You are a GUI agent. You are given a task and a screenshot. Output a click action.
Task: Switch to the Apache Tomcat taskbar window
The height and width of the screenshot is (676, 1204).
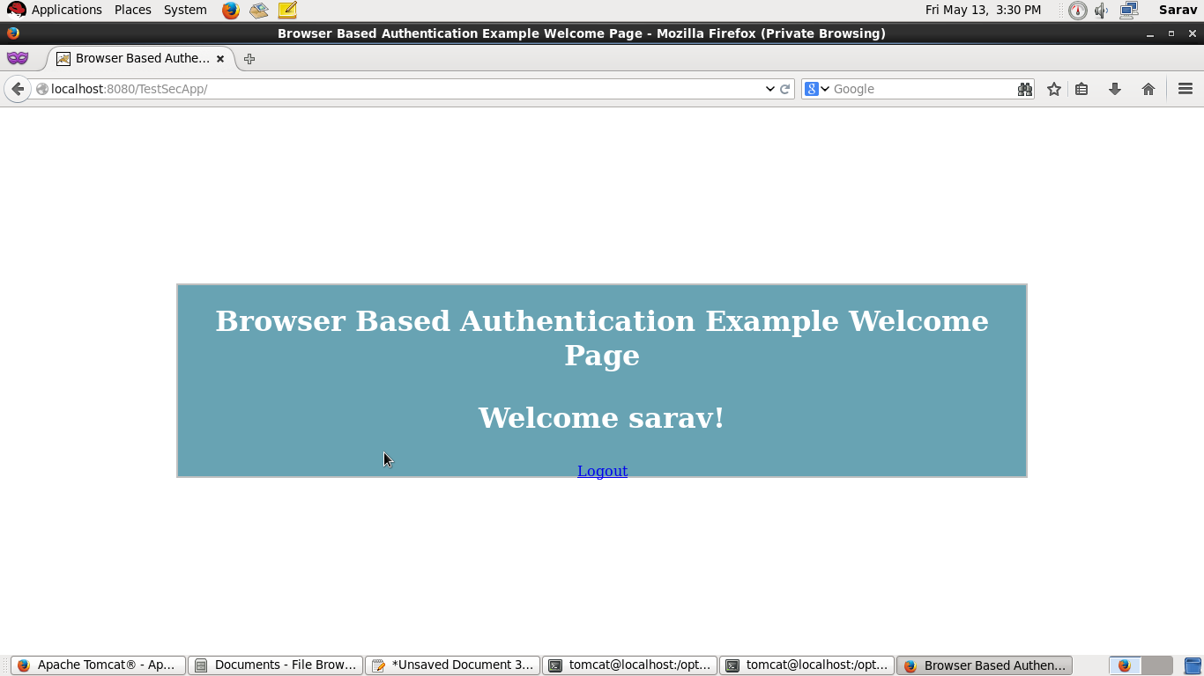(x=97, y=665)
